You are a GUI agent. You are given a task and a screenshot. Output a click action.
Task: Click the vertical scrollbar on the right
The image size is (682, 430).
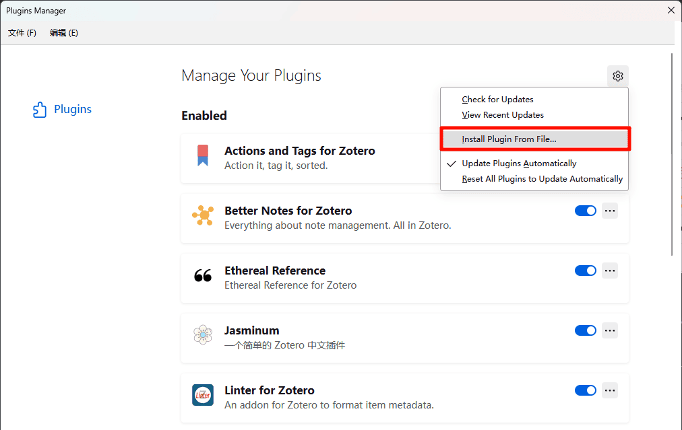click(672, 155)
